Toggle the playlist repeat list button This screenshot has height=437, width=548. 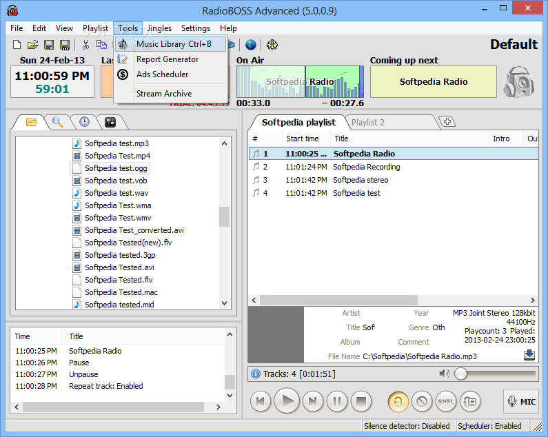(470, 401)
